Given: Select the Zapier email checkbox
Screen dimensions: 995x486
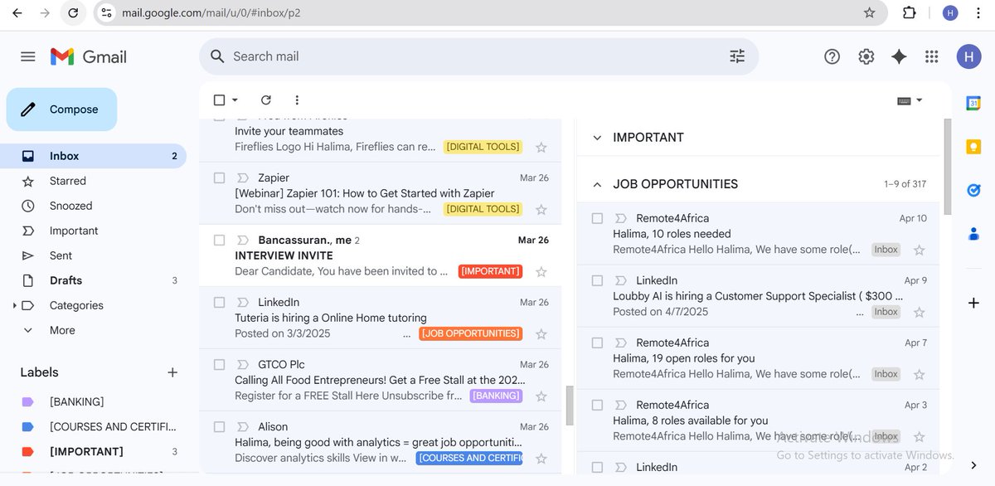Looking at the screenshot, I should tap(220, 177).
